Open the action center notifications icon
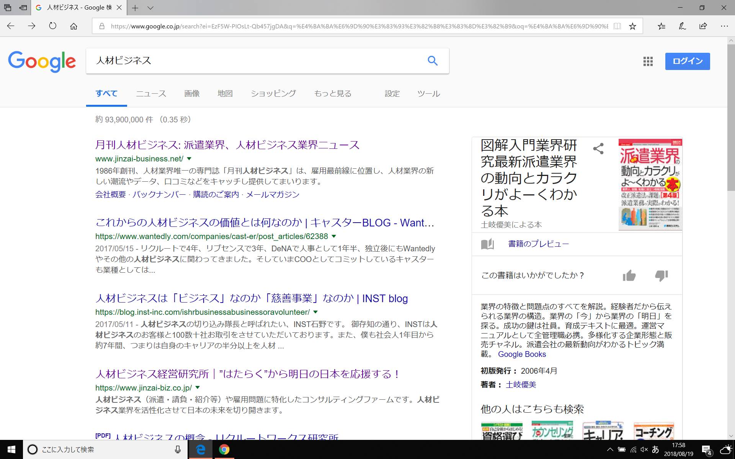 pos(706,450)
